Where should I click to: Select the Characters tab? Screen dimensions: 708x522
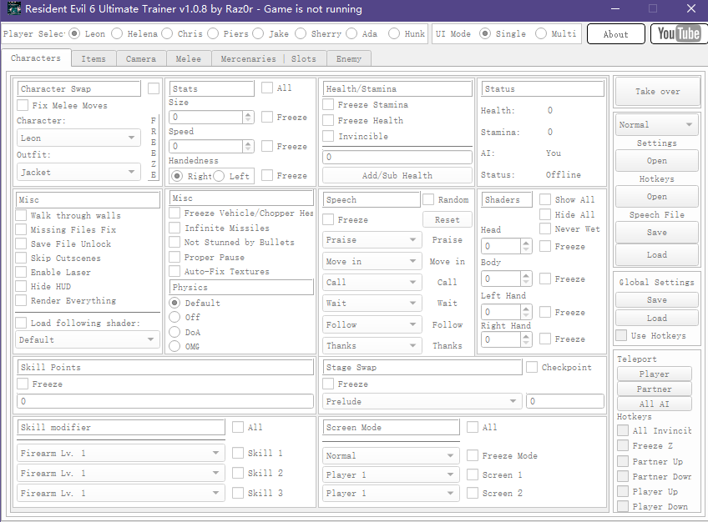36,58
